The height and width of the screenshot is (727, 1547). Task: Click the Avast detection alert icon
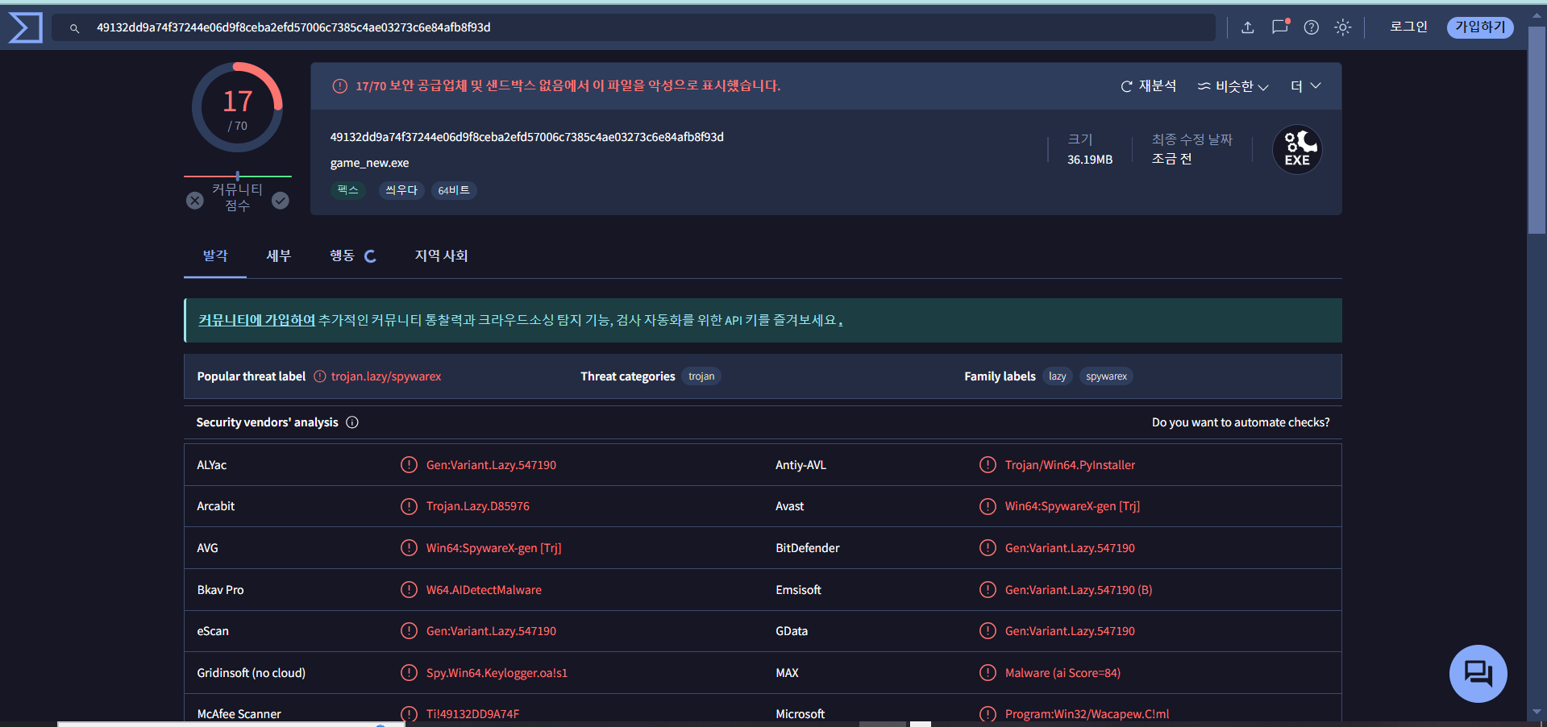(x=988, y=506)
